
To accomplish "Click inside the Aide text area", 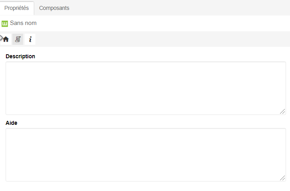I will point(146,155).
